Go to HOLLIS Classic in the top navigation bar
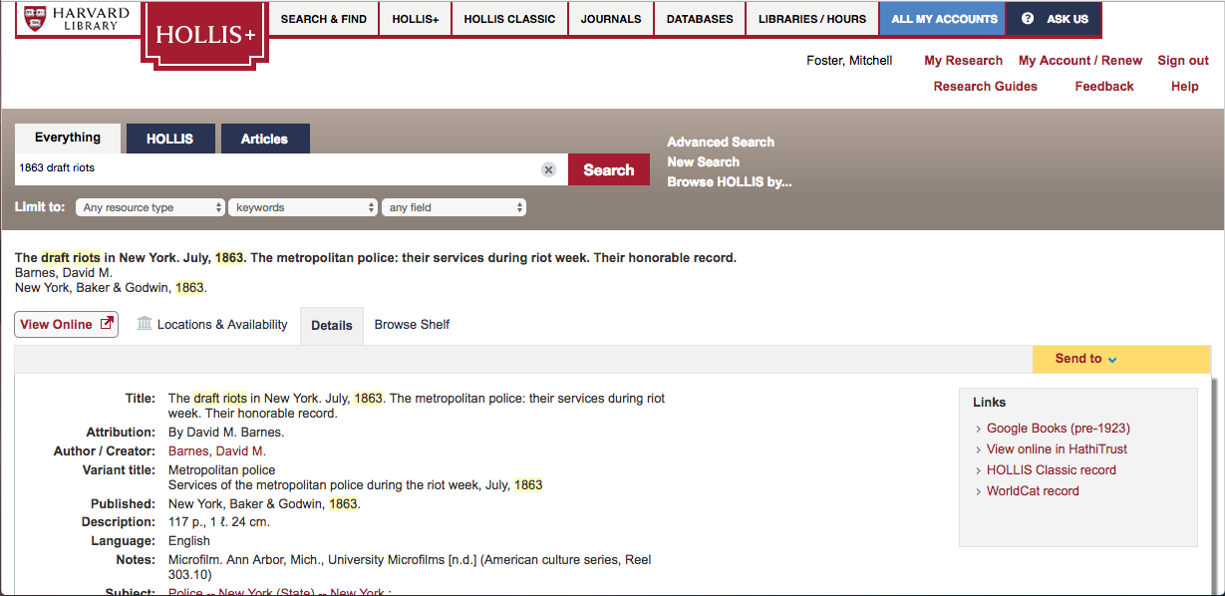Image resolution: width=1225 pixels, height=596 pixels. (x=509, y=19)
